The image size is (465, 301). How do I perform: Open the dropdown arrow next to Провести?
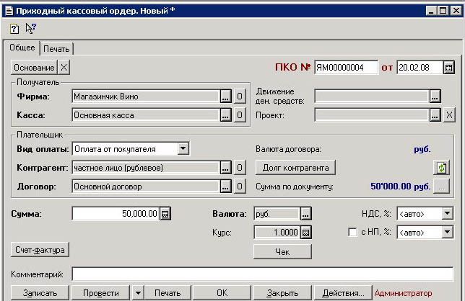tap(138, 293)
